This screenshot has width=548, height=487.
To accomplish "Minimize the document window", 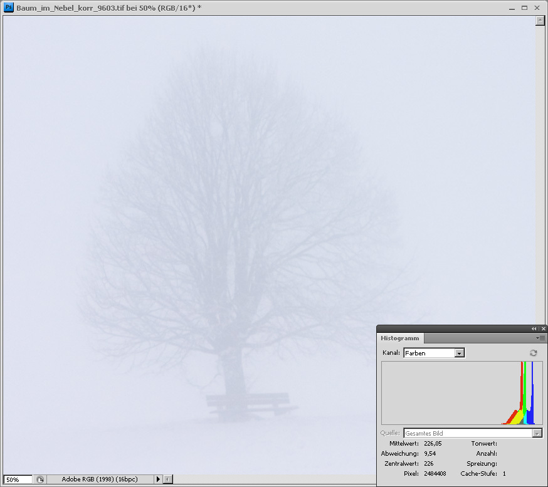I will click(512, 8).
